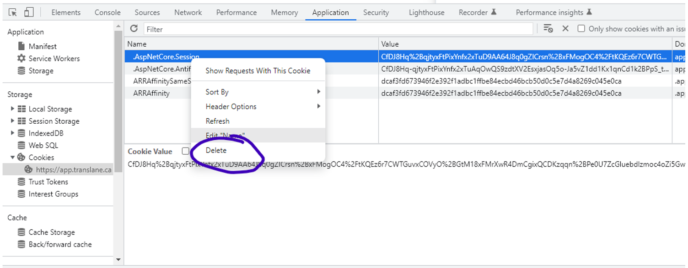Open Service Workers in the sidebar
The height and width of the screenshot is (268, 688).
pyautogui.click(x=54, y=58)
